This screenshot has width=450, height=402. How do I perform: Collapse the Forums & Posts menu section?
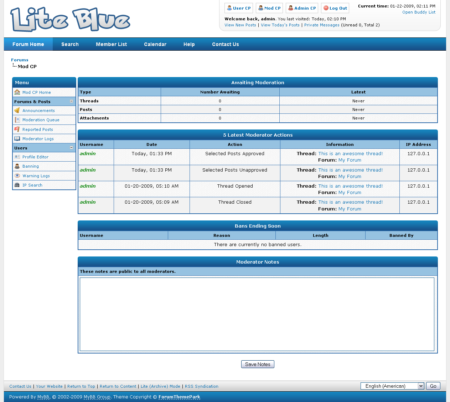coord(71,101)
